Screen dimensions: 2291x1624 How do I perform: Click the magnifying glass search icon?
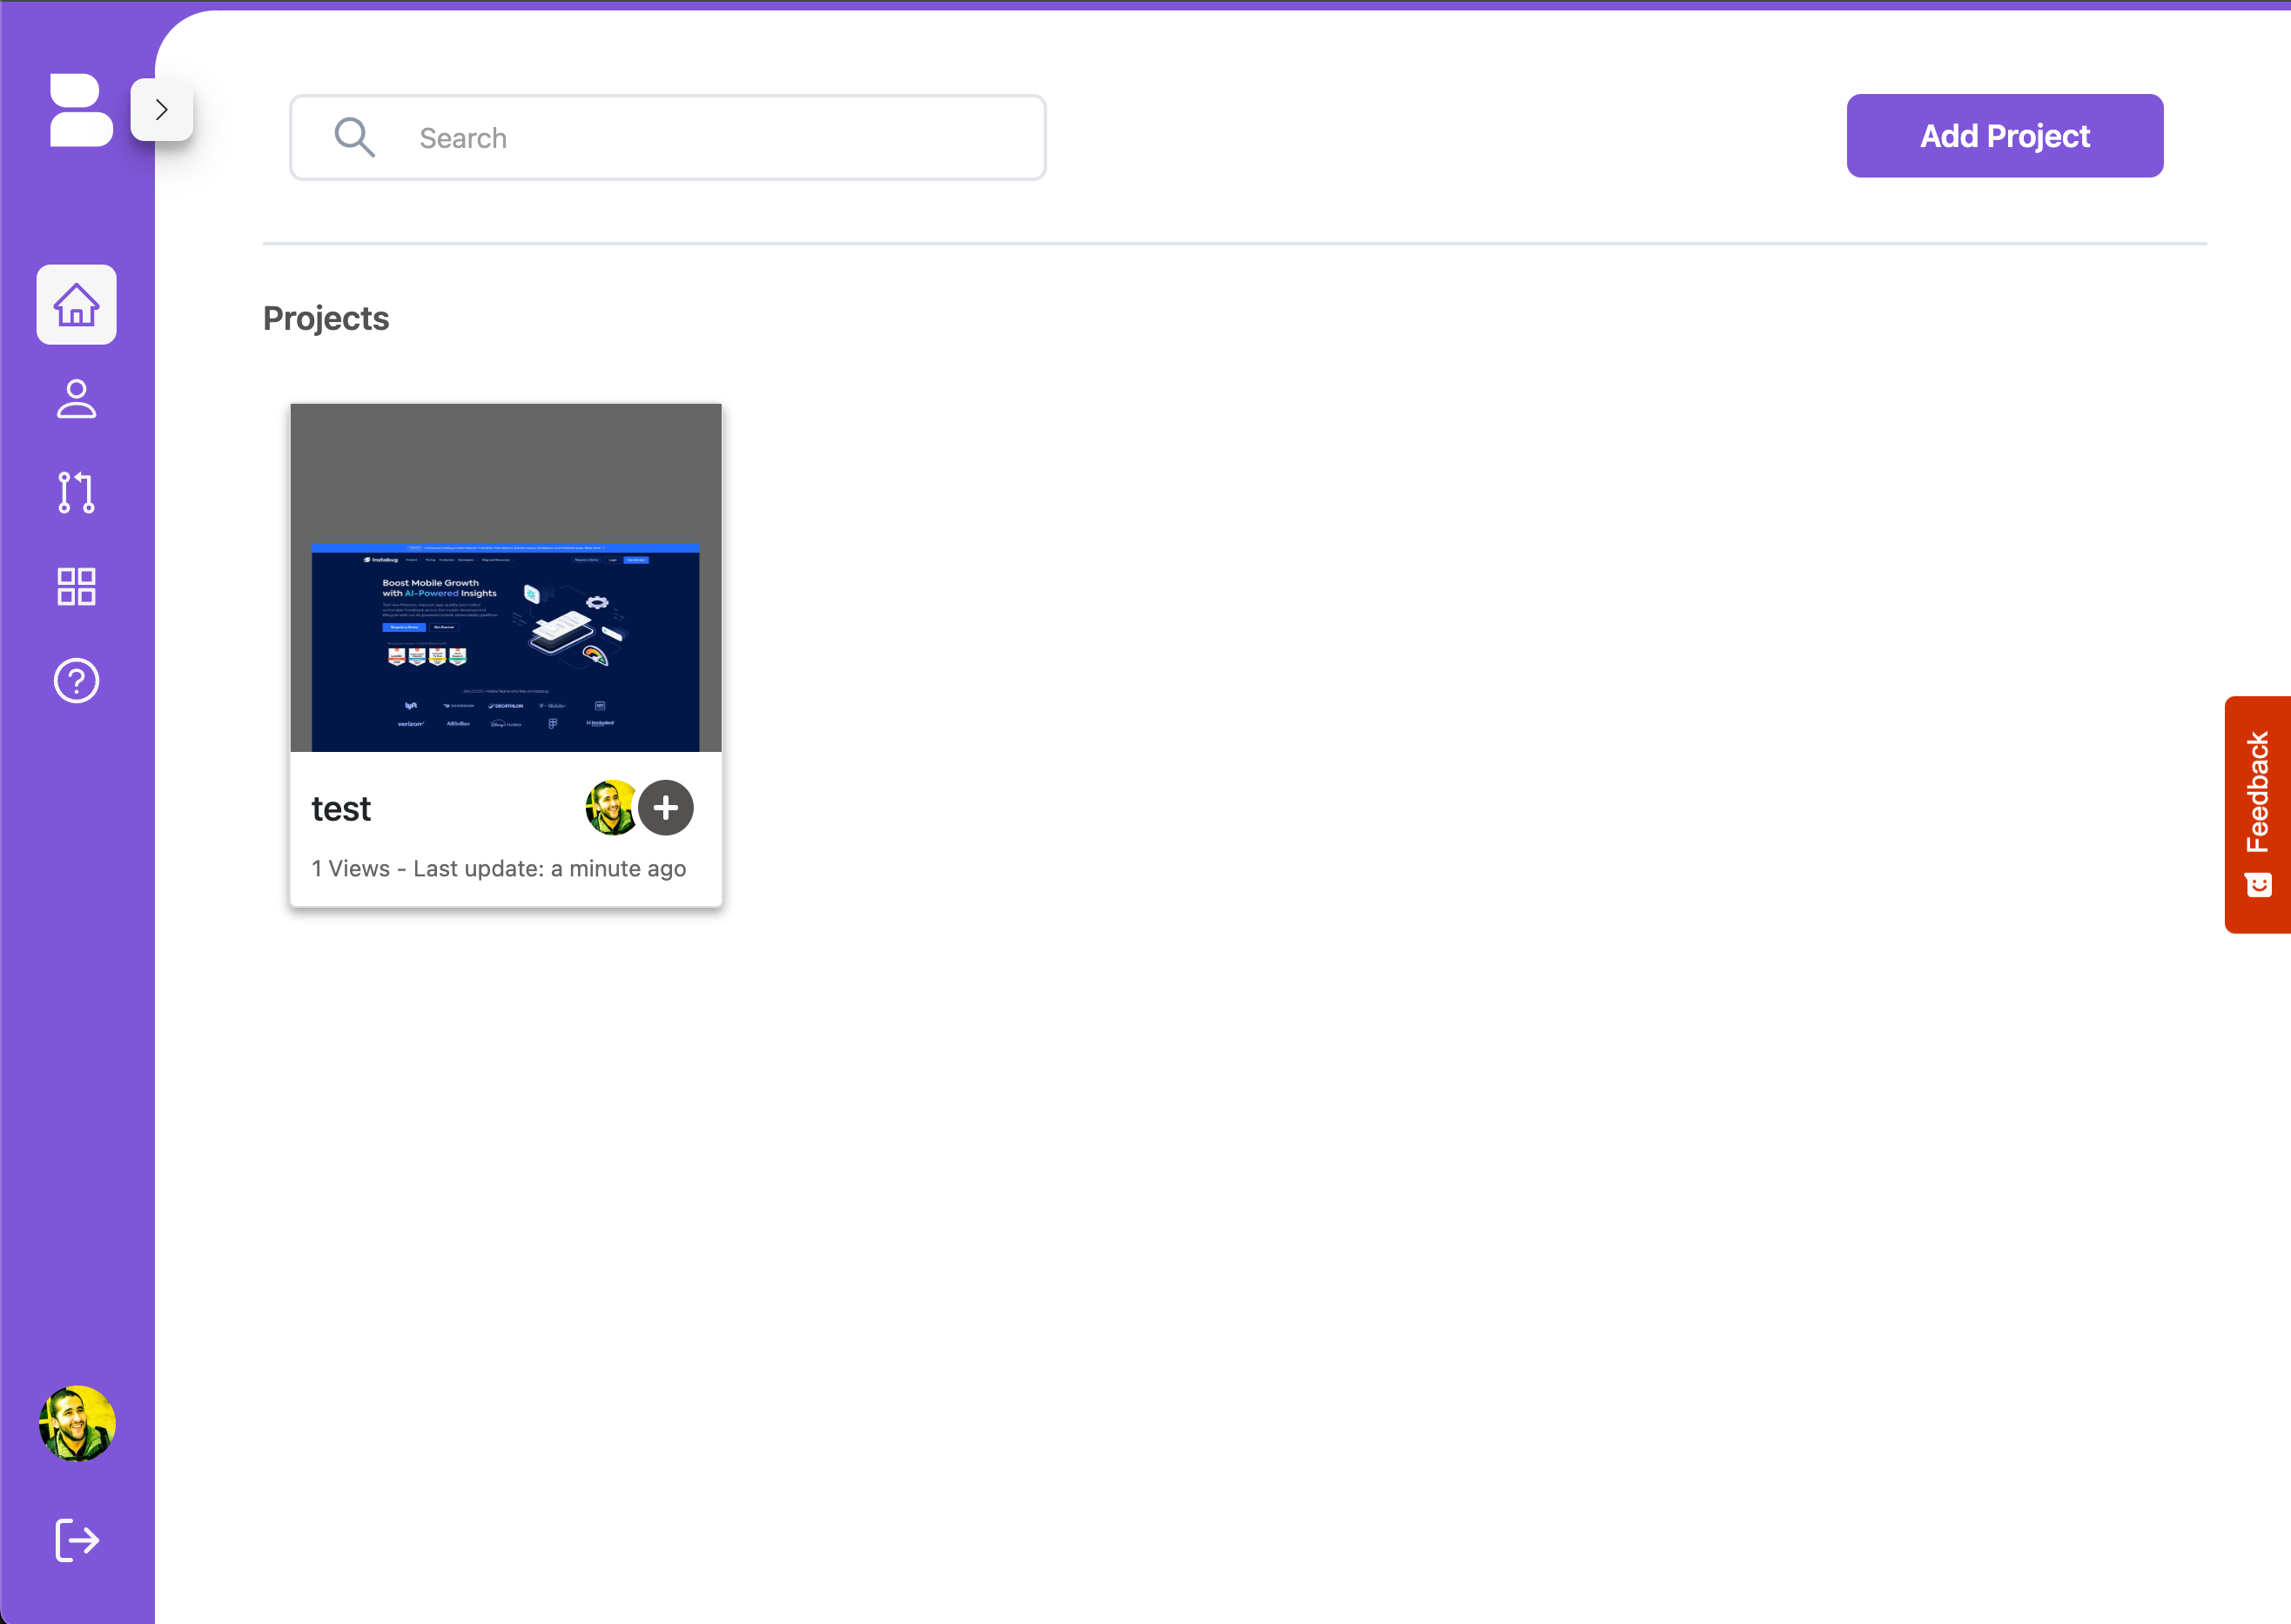coord(354,138)
